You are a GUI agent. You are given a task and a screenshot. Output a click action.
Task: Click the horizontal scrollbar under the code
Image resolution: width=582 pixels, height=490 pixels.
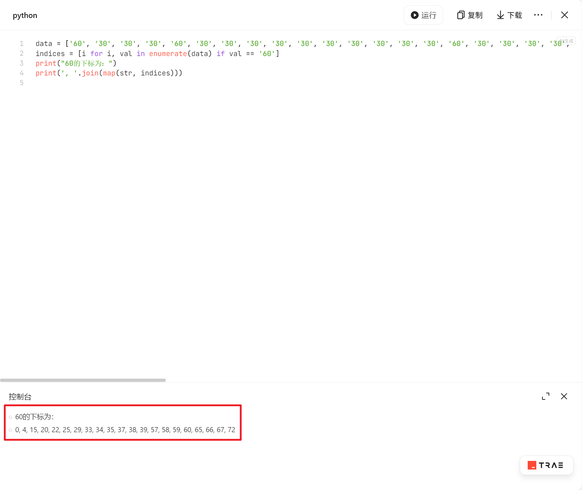tap(83, 380)
